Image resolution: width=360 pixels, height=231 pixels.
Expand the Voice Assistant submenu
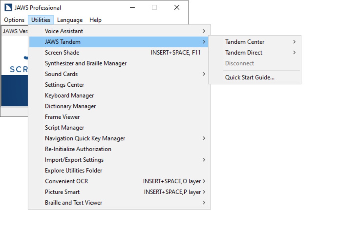pyautogui.click(x=64, y=31)
